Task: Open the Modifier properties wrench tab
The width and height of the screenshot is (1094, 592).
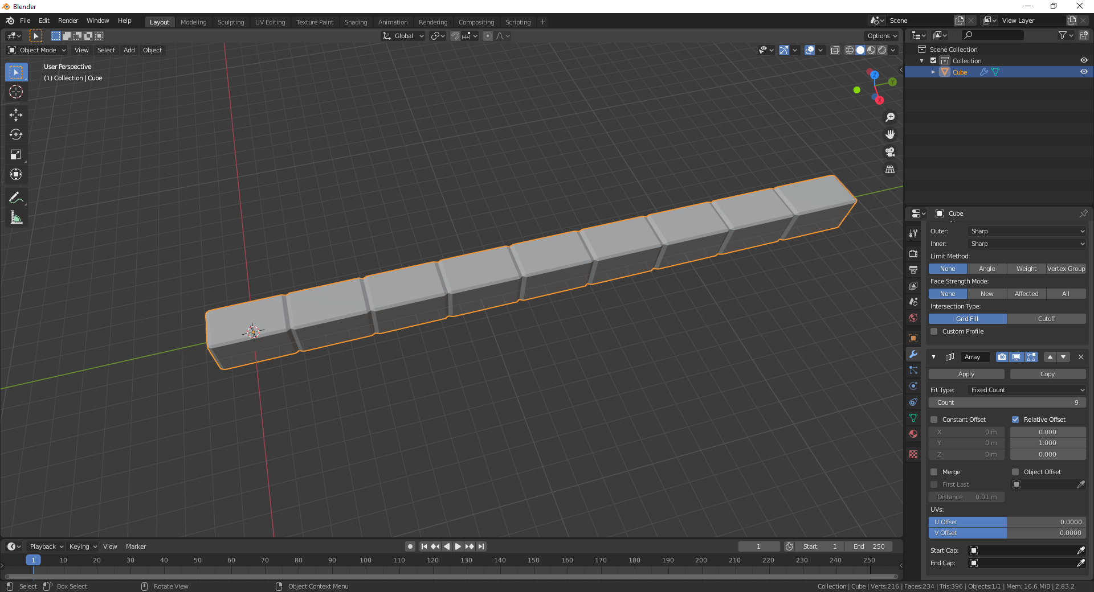Action: tap(913, 354)
